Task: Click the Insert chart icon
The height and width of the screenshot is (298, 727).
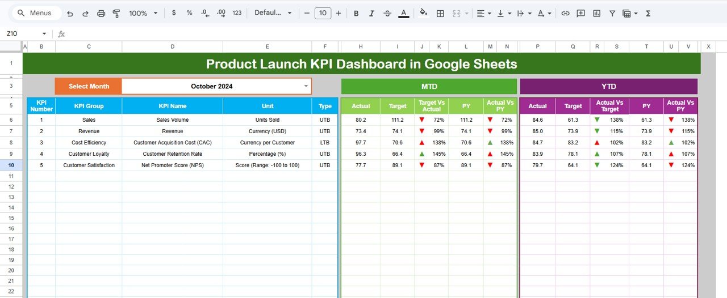Action: pyautogui.click(x=596, y=13)
